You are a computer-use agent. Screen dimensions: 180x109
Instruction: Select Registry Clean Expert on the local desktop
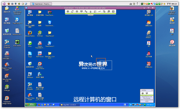7,67
